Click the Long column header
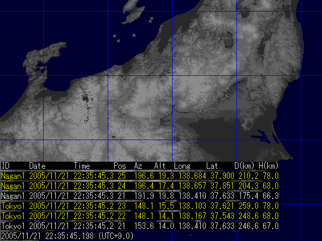 182,166
